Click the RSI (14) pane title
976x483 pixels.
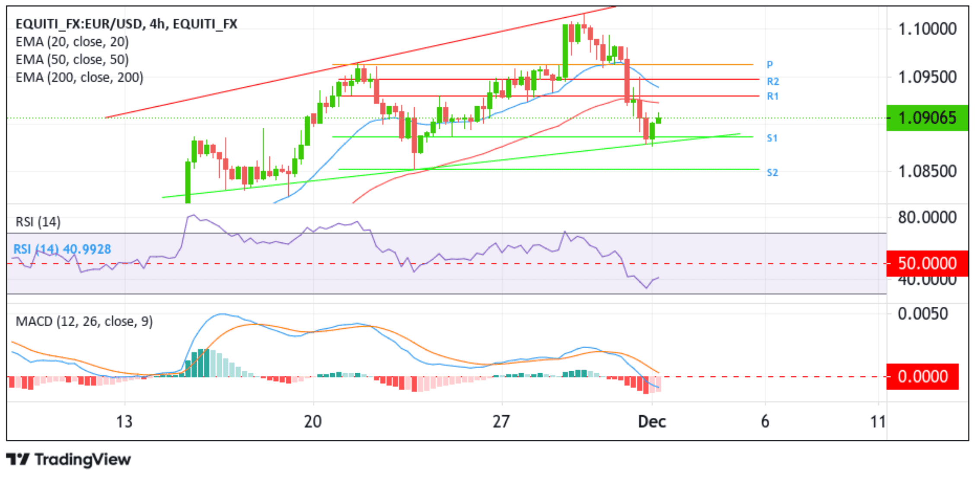[x=38, y=222]
